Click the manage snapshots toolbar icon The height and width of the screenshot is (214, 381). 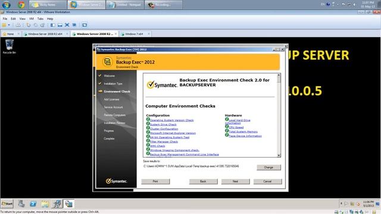click(42, 25)
